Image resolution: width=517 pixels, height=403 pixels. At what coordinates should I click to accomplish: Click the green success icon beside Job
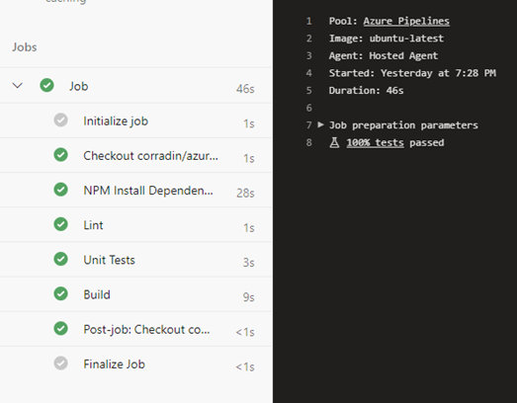(46, 85)
